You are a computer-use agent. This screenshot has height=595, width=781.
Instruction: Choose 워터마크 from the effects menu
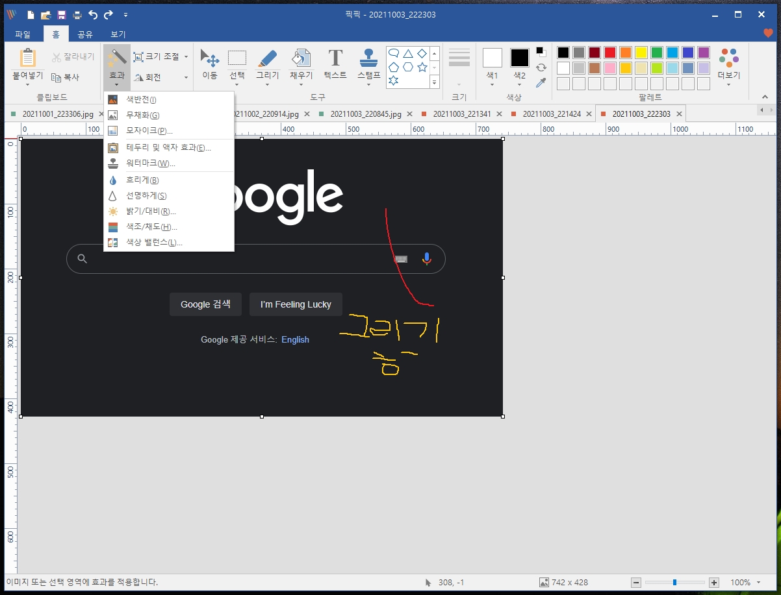pyautogui.click(x=169, y=163)
